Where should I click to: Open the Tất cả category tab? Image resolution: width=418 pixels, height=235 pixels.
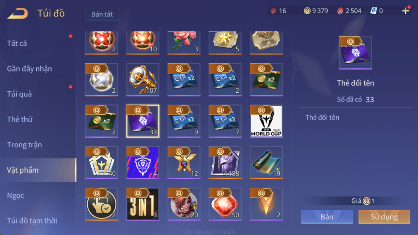[17, 43]
